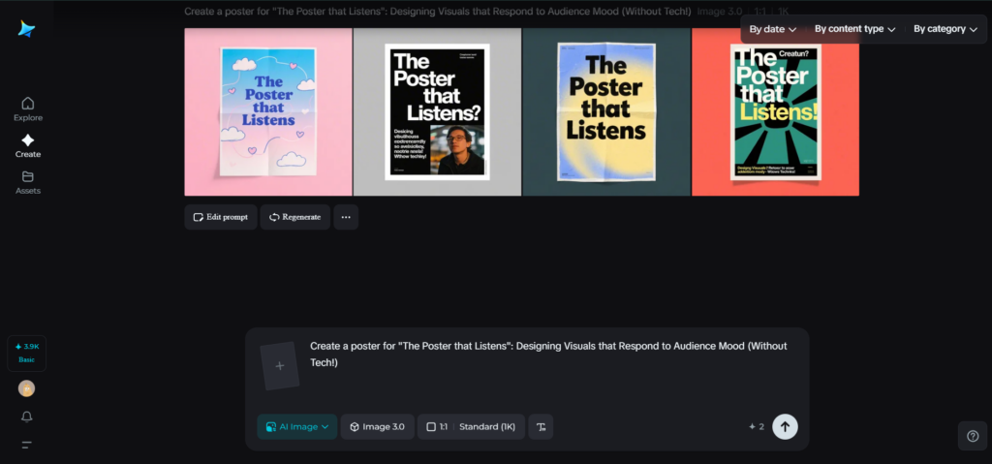
Task: Open text settings icon in prompt bar
Action: click(541, 426)
